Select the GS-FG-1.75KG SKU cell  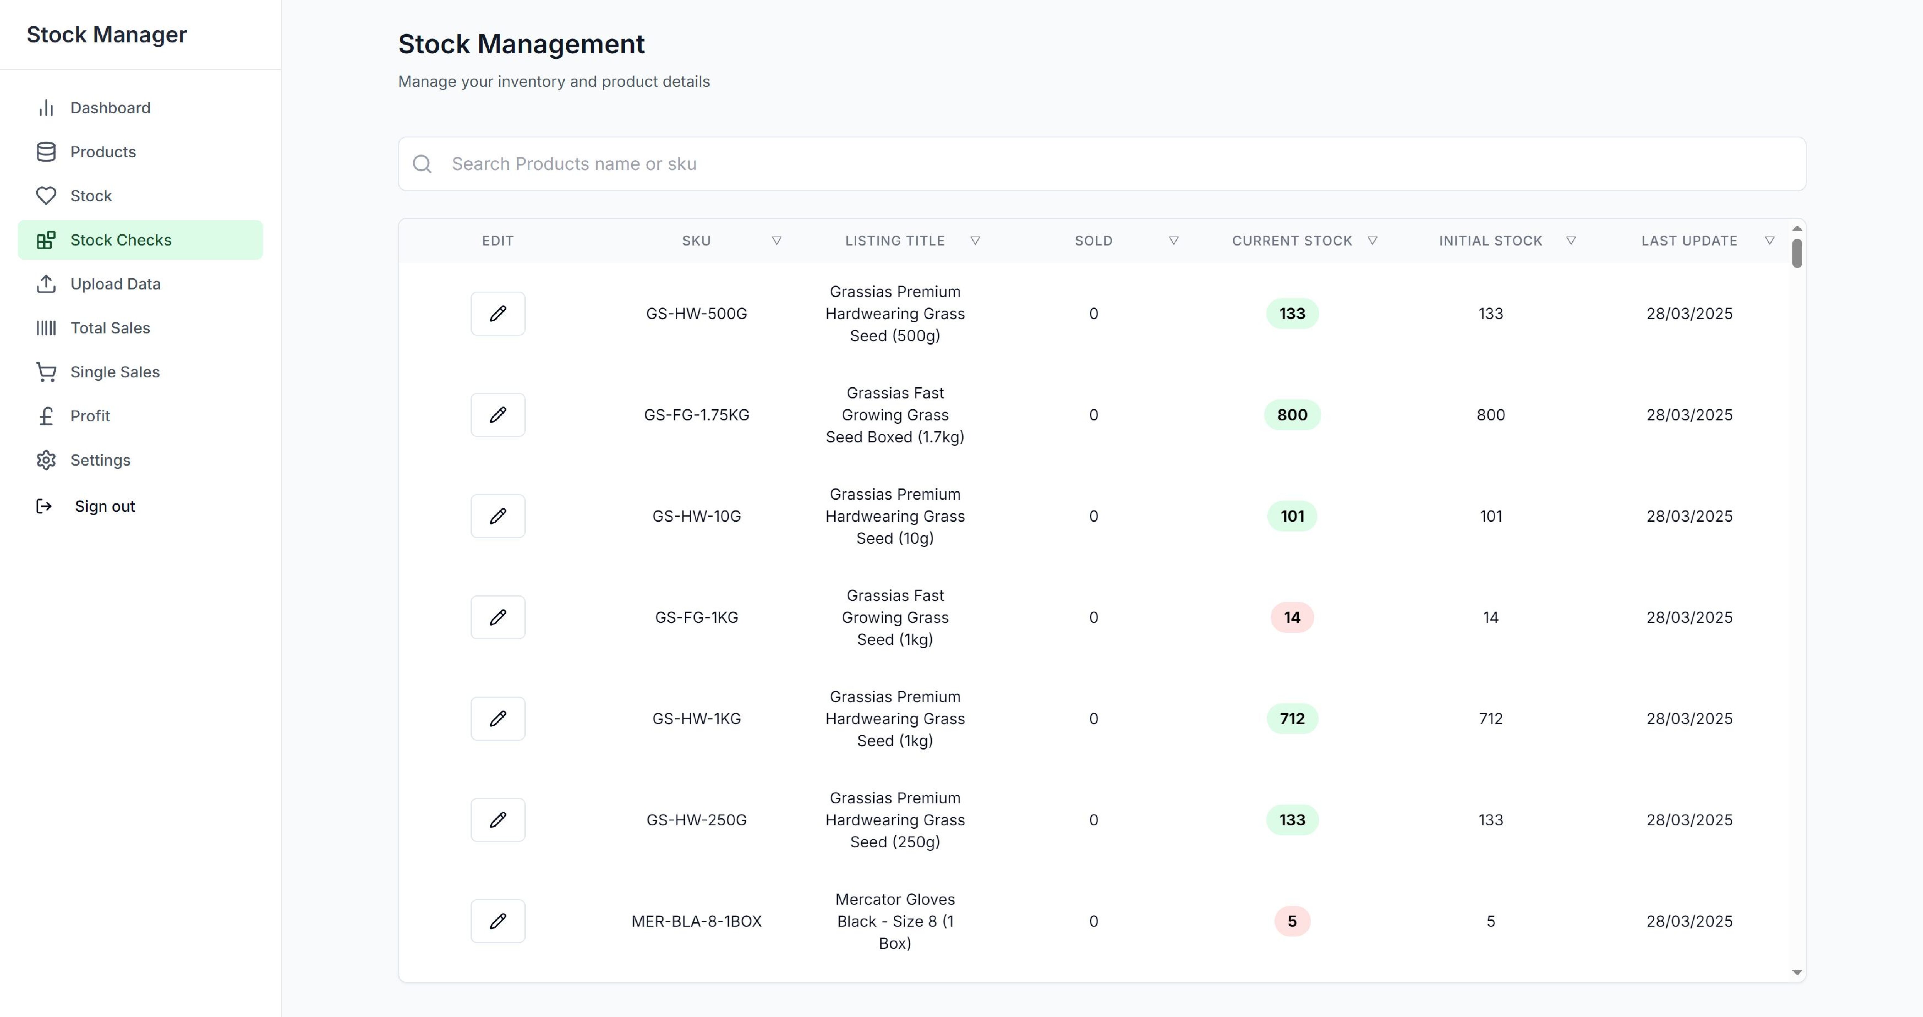(x=697, y=415)
